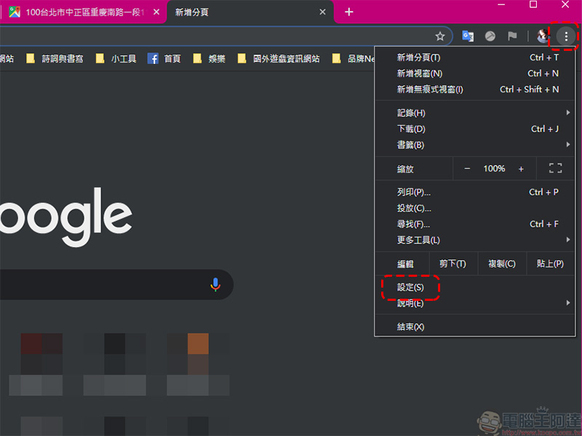The width and height of the screenshot is (582, 436).
Task: Toggle fullscreen mode icon in zoom row
Action: click(x=555, y=169)
